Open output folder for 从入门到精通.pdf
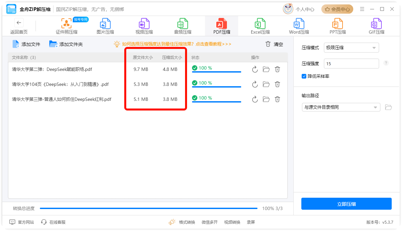402x231 pixels. click(266, 84)
